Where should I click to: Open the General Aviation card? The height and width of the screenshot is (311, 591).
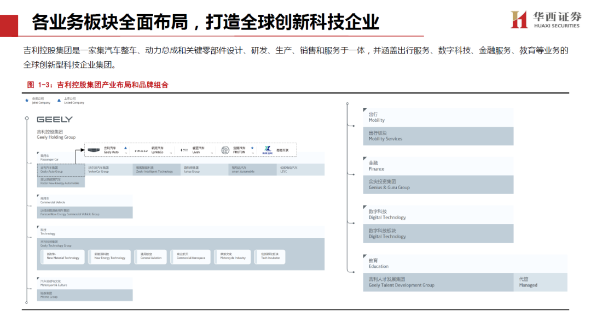(x=150, y=256)
